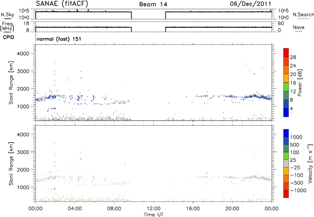
Task: Select the Velocity [m s-1] colorbar label
Action: pos(310,163)
